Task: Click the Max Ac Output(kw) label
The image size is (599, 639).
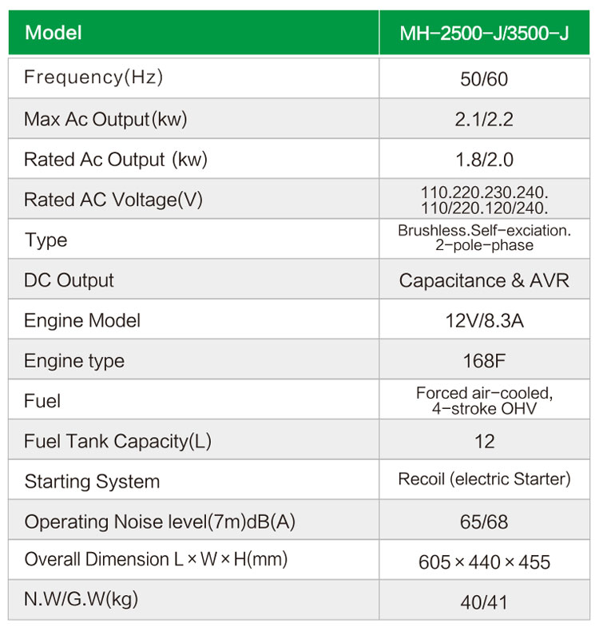Action: click(x=105, y=119)
